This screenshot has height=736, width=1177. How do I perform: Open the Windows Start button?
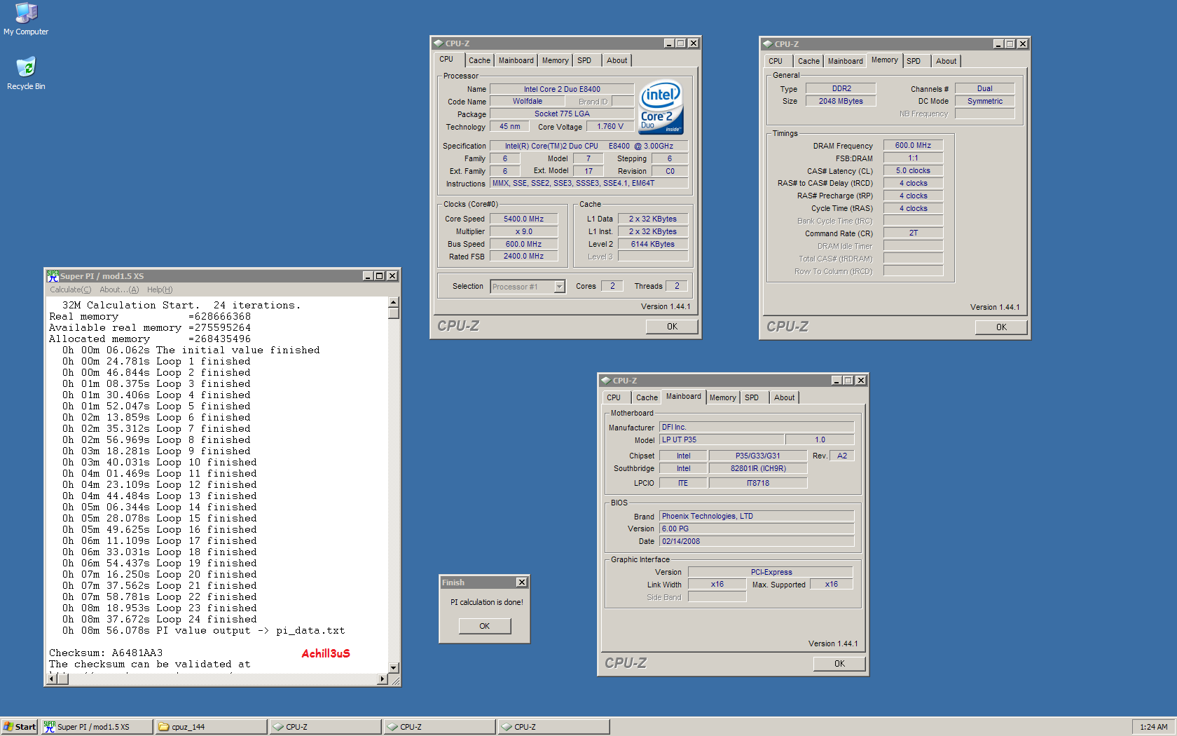20,727
